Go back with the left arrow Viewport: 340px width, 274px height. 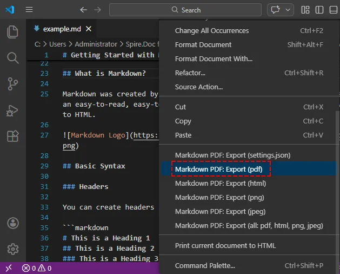pyautogui.click(x=83, y=10)
